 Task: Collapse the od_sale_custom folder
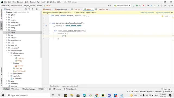(x=9, y=53)
